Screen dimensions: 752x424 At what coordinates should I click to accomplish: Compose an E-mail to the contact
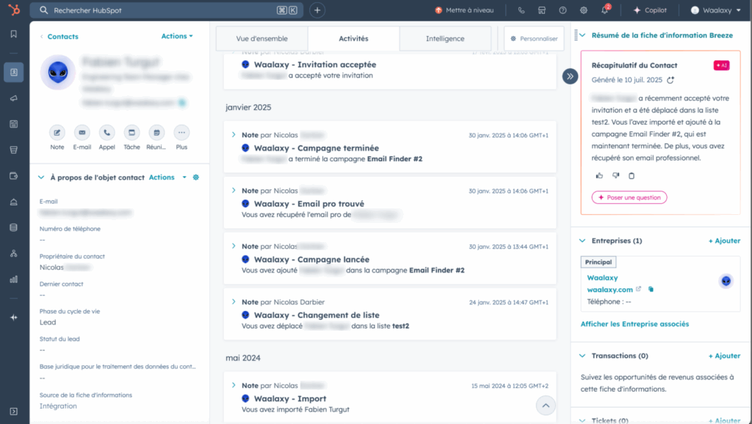tap(82, 133)
